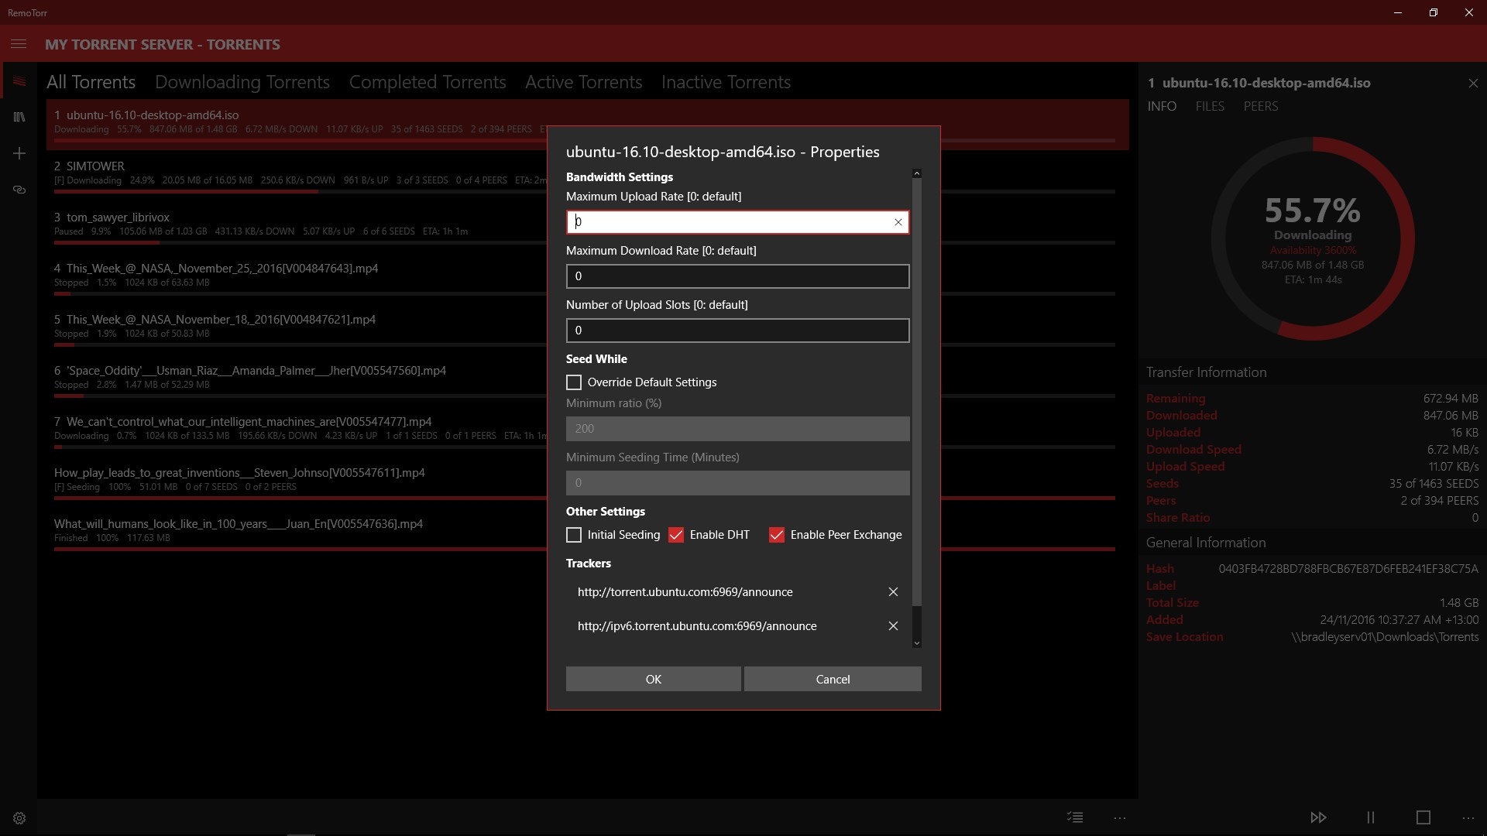The width and height of the screenshot is (1487, 836).
Task: Enable the Initial Seeding checkbox
Action: (574, 535)
